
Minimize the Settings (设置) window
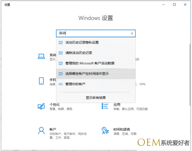pyautogui.click(x=164, y=5)
